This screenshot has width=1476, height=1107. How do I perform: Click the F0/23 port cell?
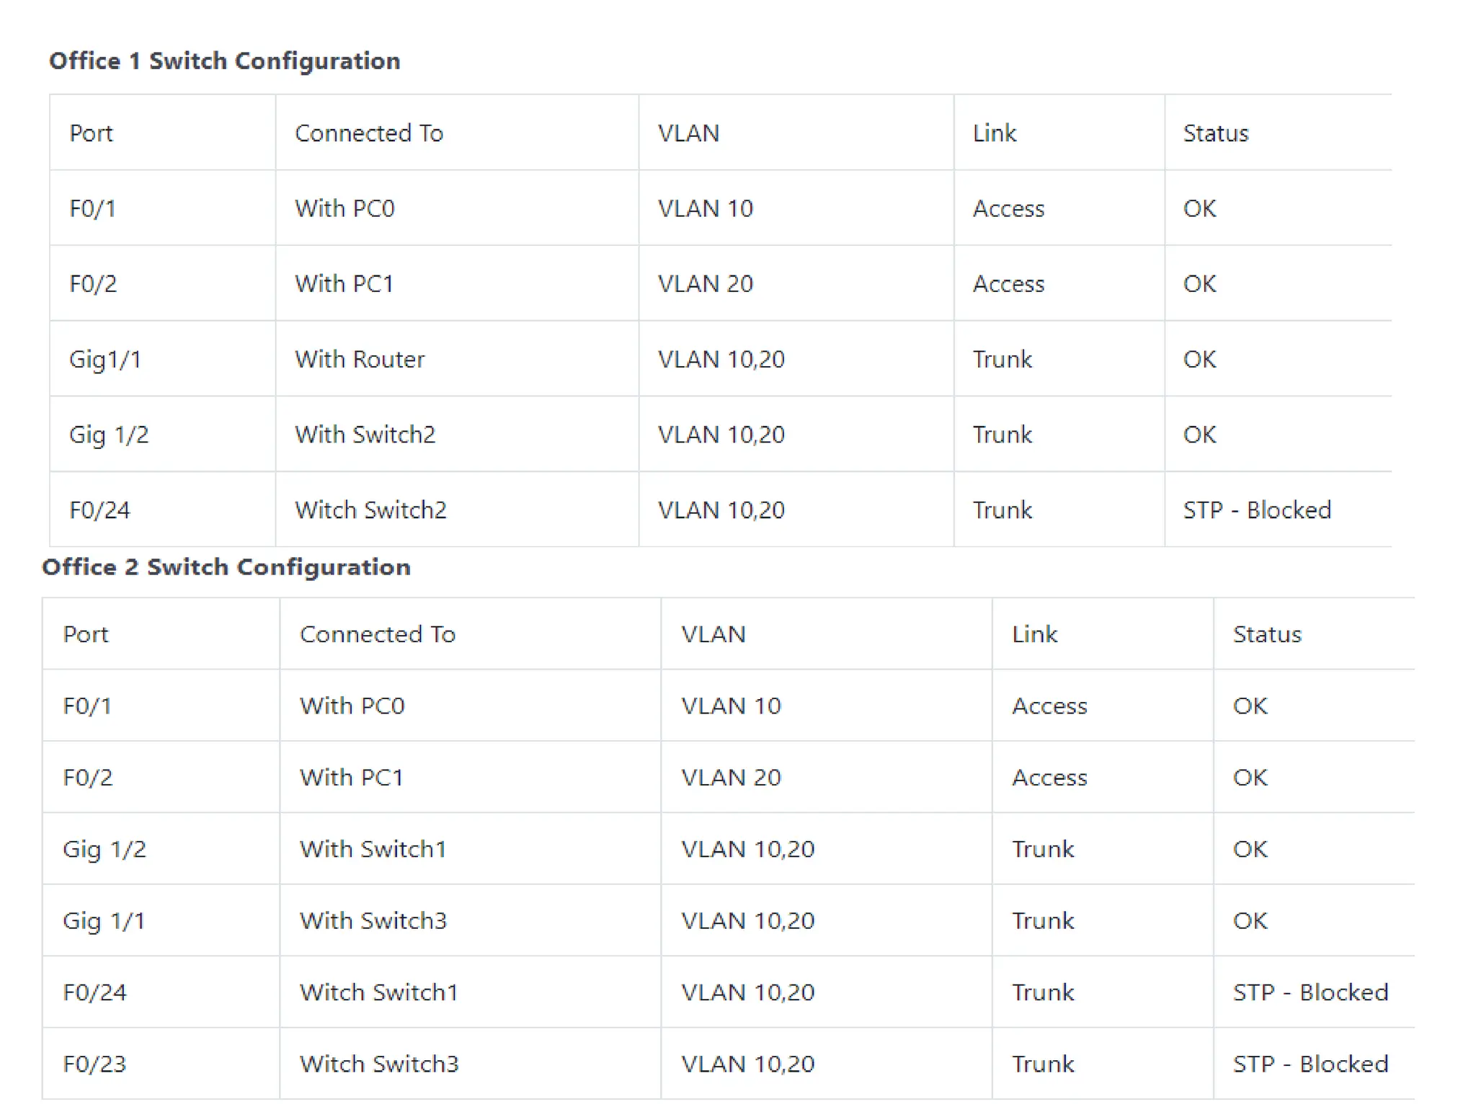[94, 1064]
